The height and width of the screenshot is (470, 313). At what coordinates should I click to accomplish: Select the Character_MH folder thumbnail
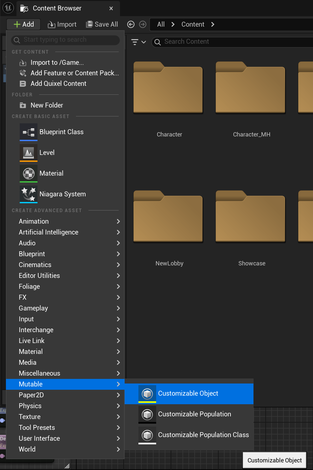251,87
